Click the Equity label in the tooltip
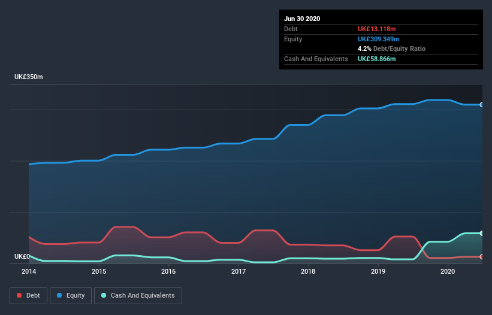Screen dimensions: 492x315 pos(293,39)
